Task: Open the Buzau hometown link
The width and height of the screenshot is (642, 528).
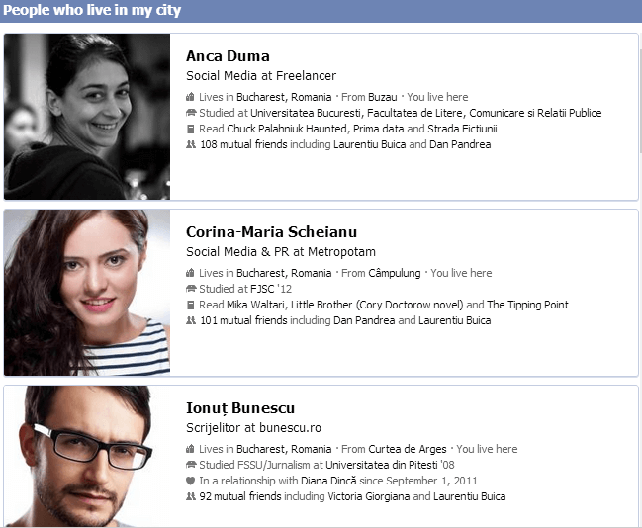Action: click(383, 97)
